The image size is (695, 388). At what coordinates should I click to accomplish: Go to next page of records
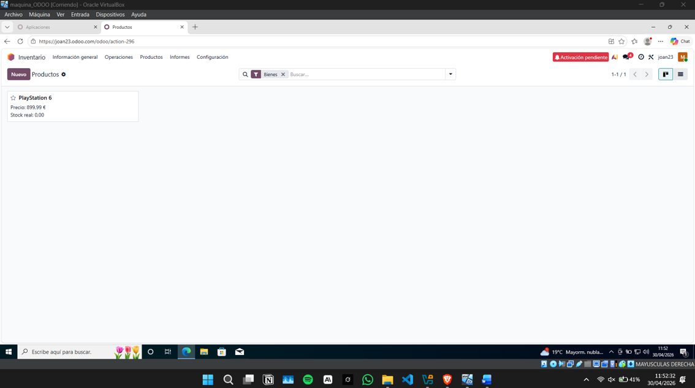(647, 75)
